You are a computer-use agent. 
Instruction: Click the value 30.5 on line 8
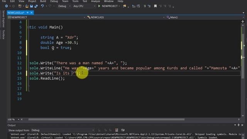(71, 42)
